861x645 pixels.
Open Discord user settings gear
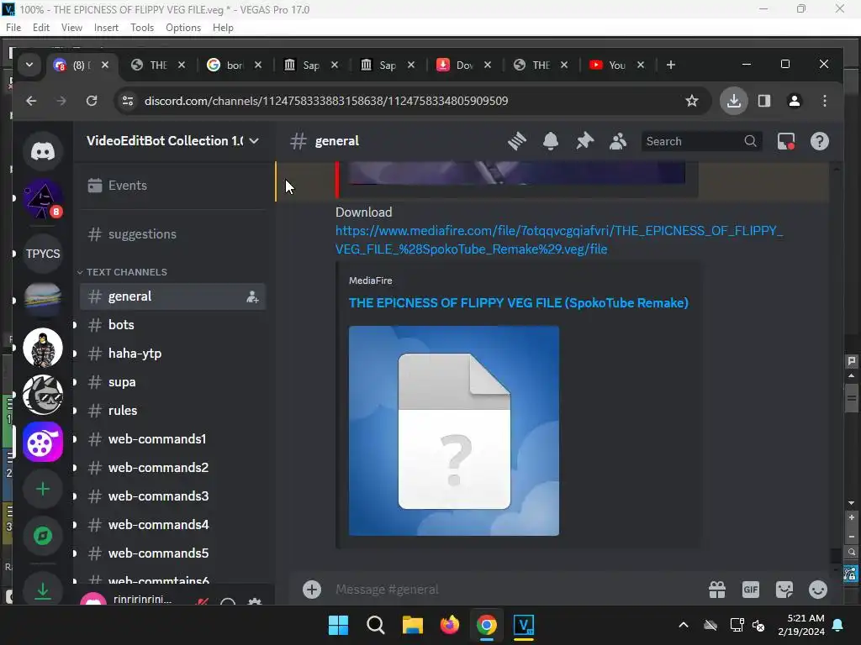(x=255, y=601)
